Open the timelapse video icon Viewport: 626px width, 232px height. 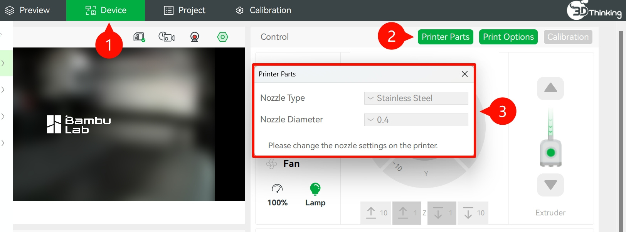[x=167, y=37]
